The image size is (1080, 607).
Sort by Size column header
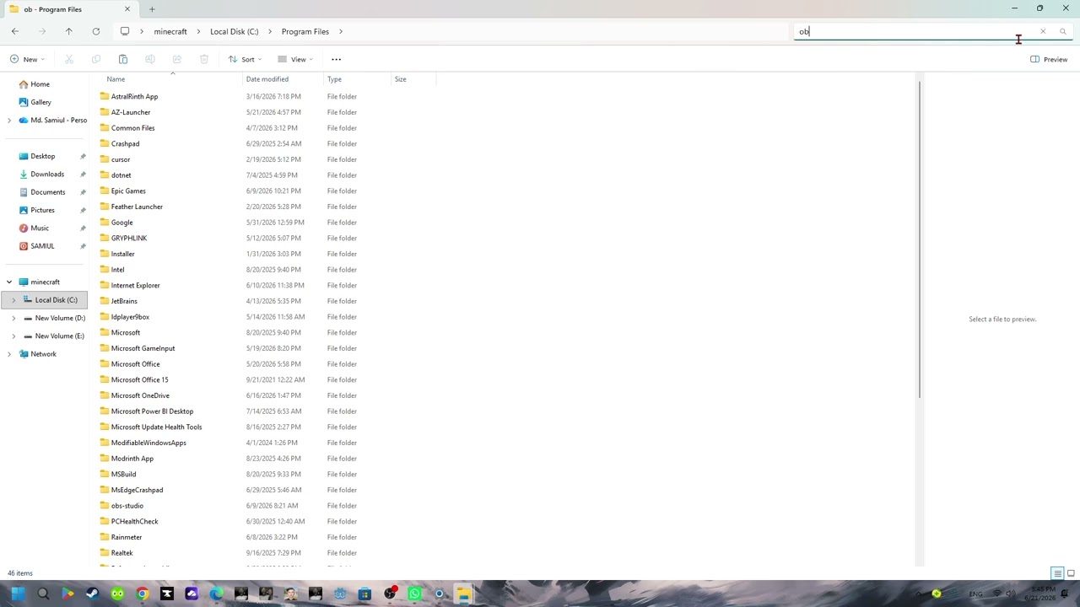413,79
